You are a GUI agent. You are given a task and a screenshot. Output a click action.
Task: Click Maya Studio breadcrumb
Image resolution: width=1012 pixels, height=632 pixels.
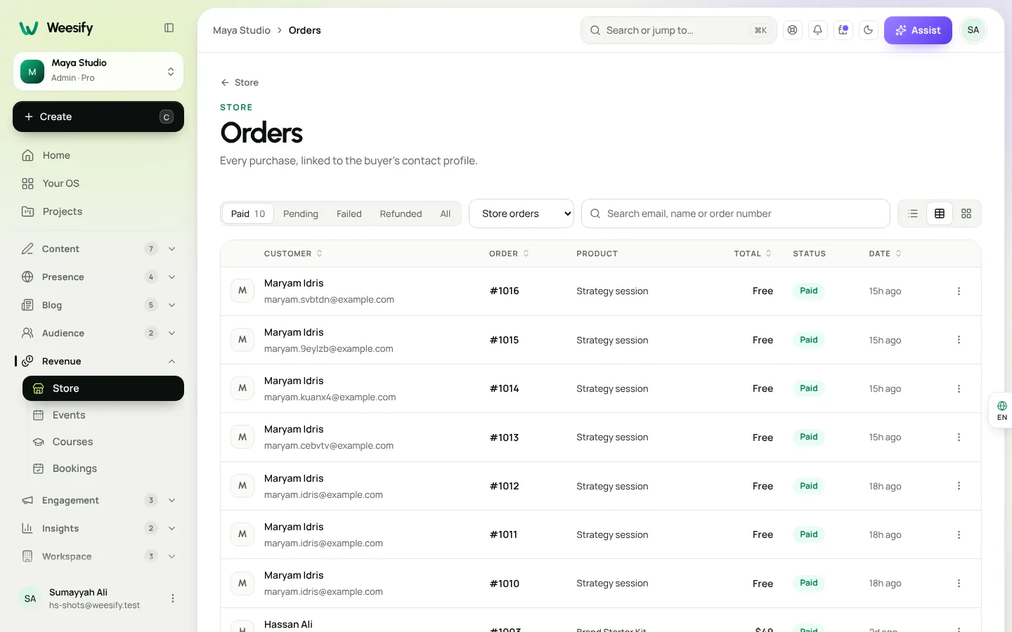pyautogui.click(x=242, y=30)
